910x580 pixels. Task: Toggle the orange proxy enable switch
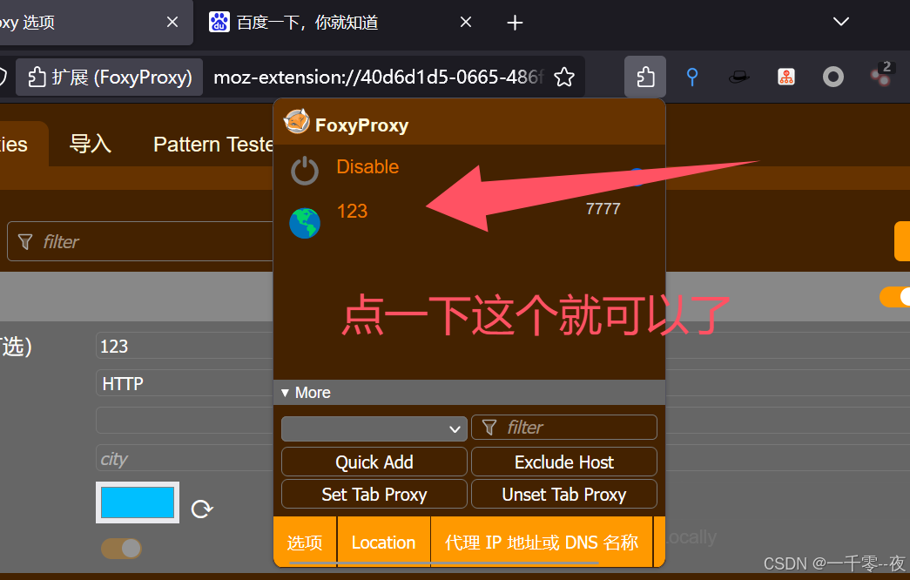pyautogui.click(x=895, y=297)
